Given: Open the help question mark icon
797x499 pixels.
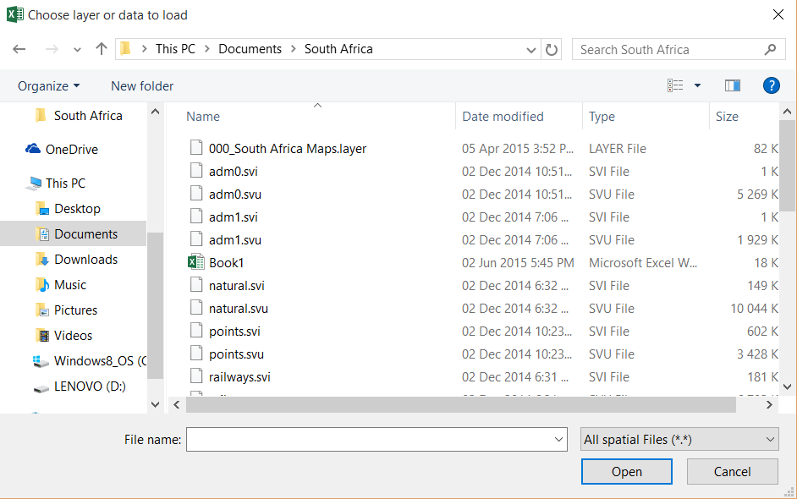Looking at the screenshot, I should 771,85.
